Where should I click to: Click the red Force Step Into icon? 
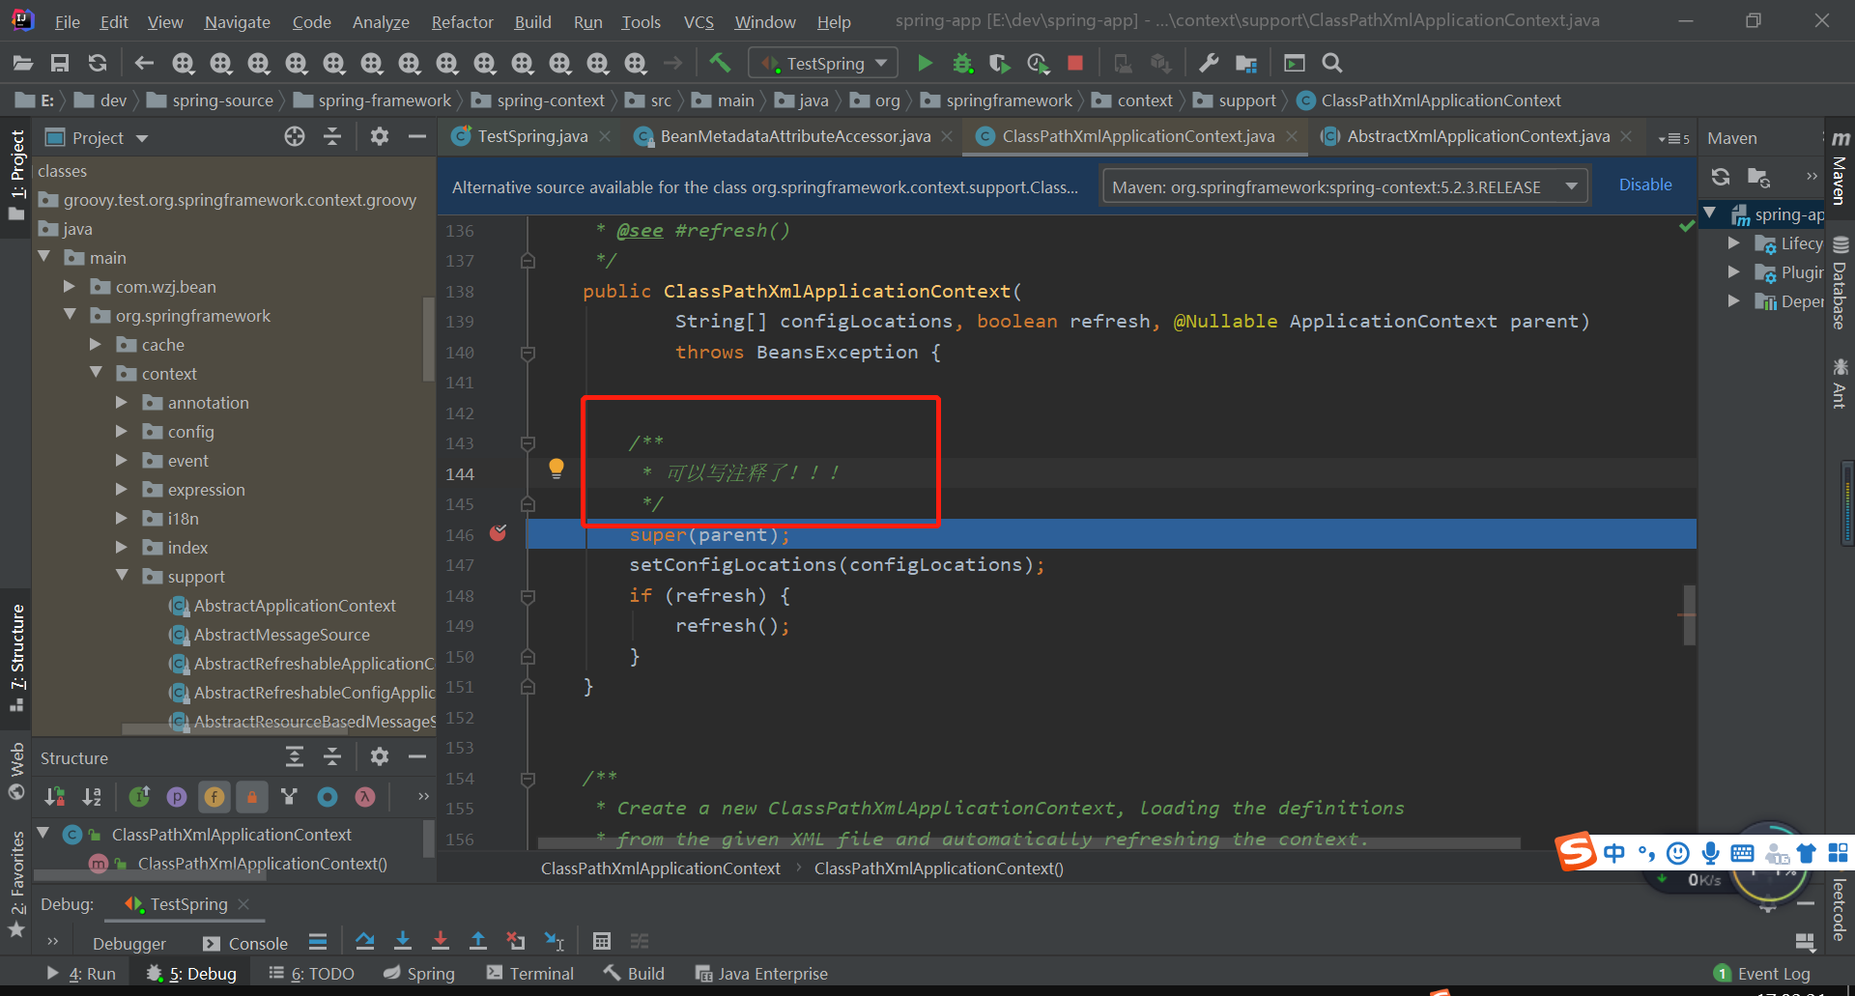441,941
